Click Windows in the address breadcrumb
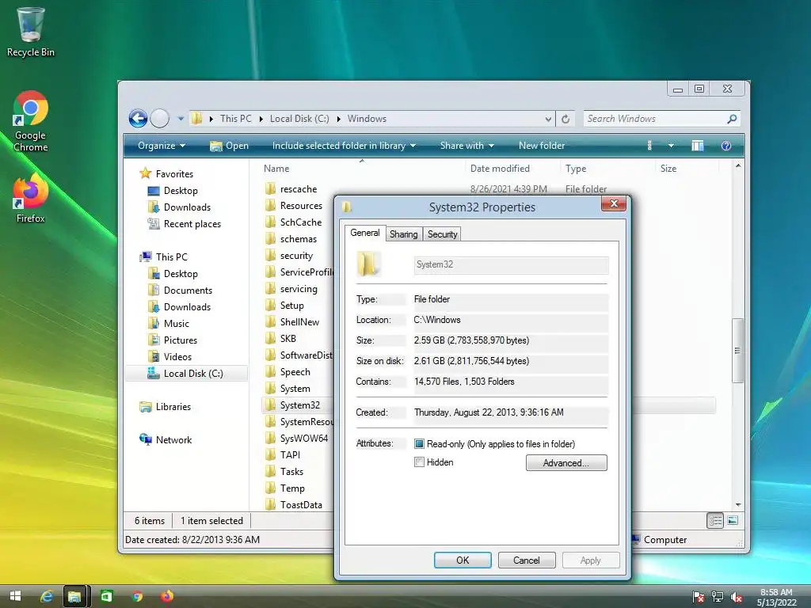The width and height of the screenshot is (811, 608). [367, 119]
